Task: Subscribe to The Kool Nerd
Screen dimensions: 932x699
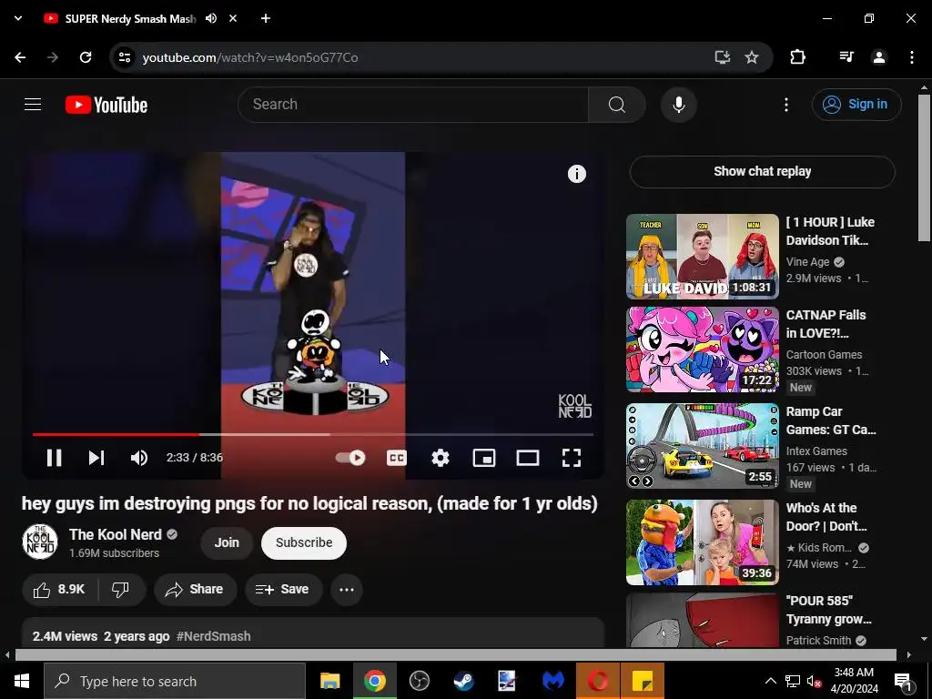Action: click(304, 542)
